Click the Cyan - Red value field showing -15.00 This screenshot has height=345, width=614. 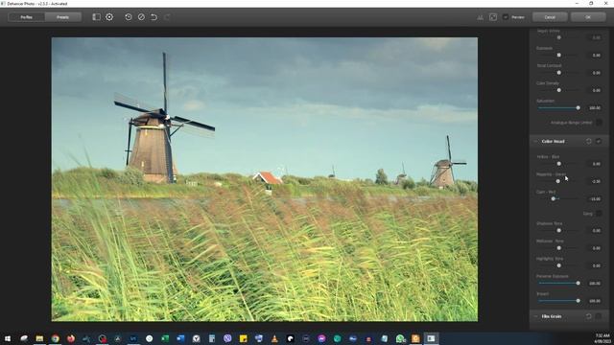click(595, 199)
